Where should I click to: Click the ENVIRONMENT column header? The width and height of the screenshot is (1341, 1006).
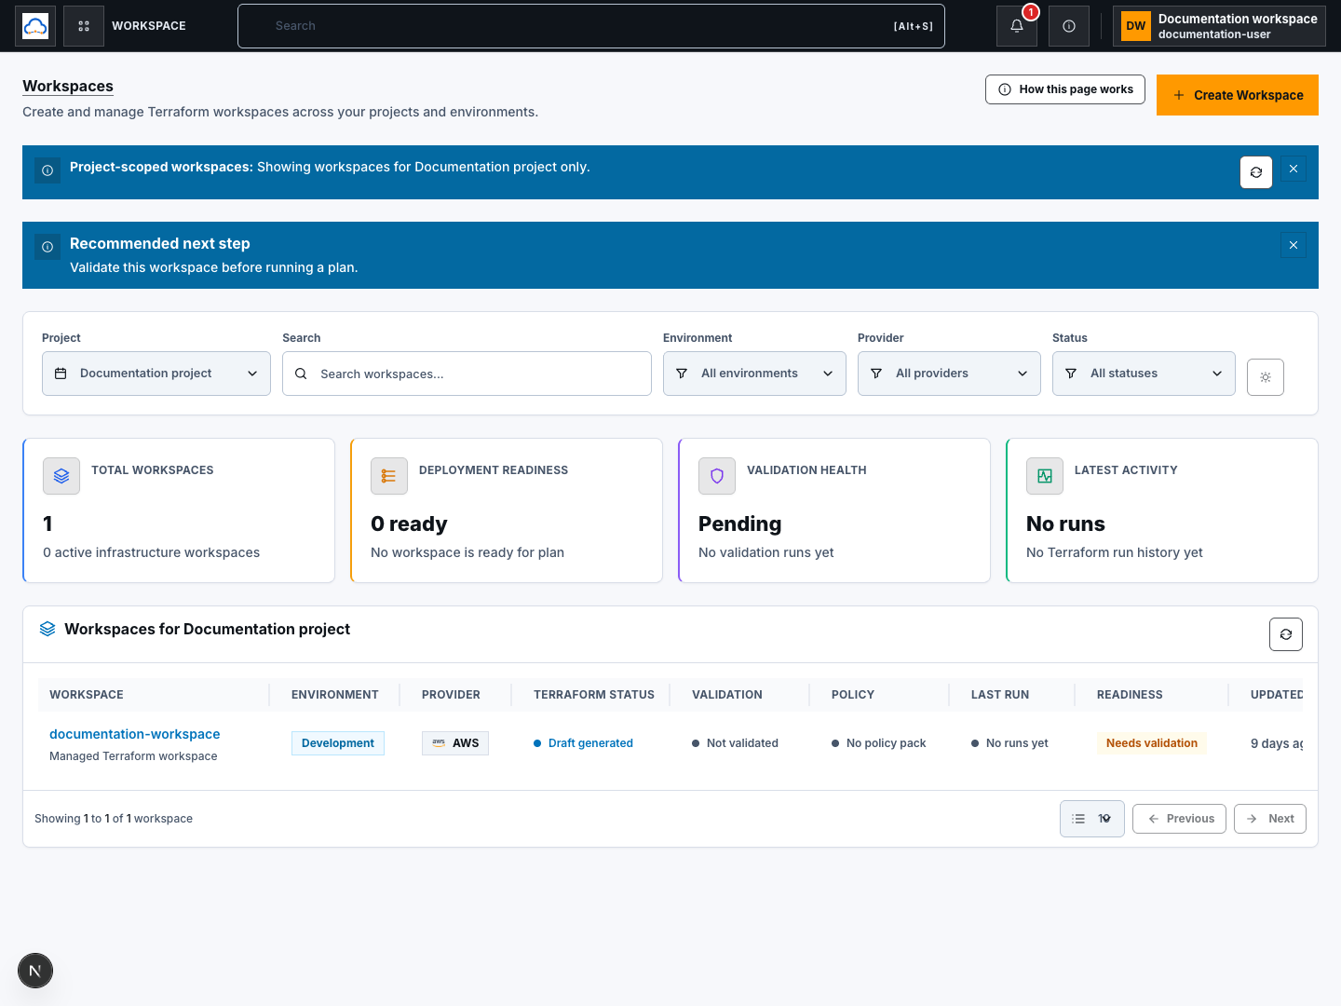[335, 695]
